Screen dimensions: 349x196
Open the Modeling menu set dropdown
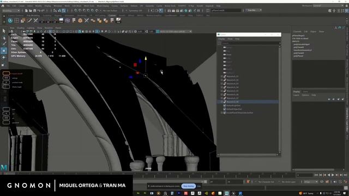click(11, 10)
